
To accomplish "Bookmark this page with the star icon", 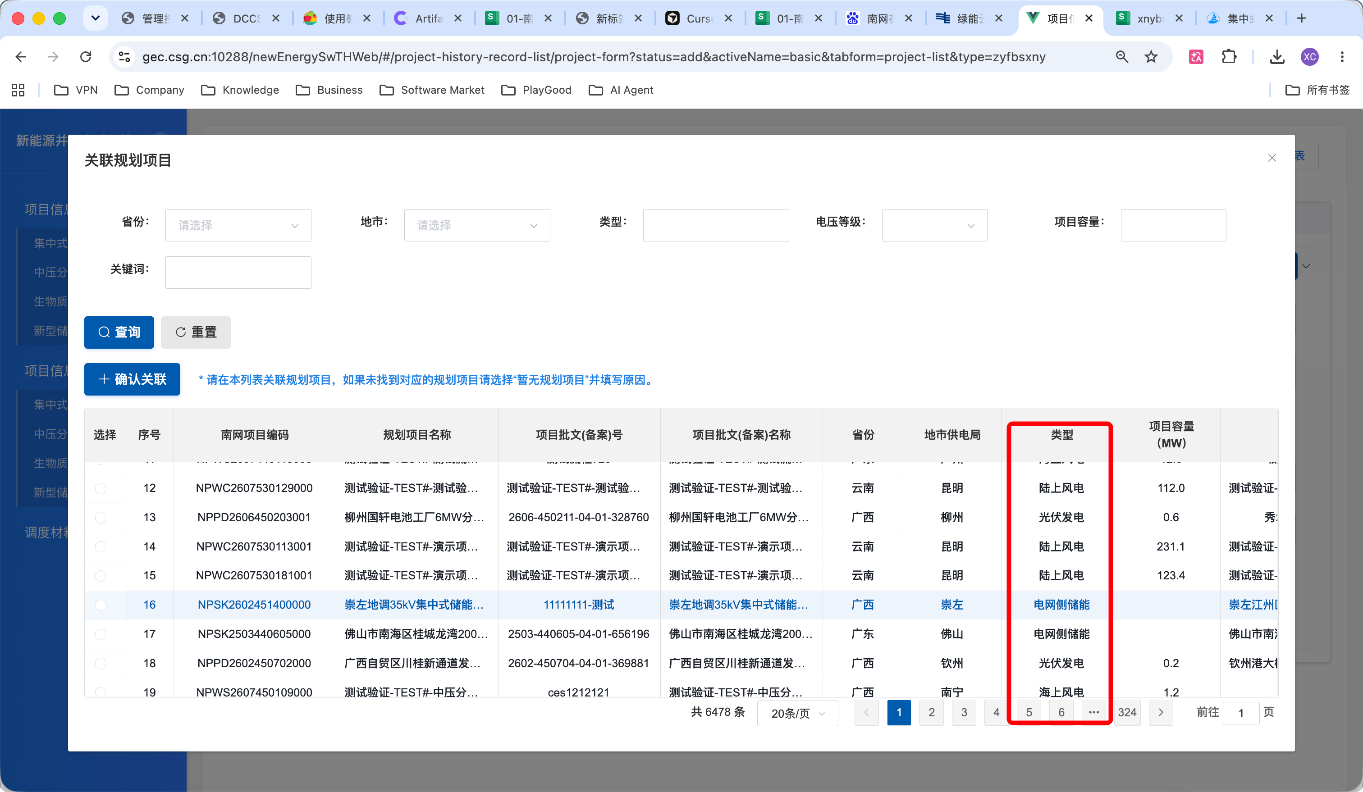I will point(1151,57).
